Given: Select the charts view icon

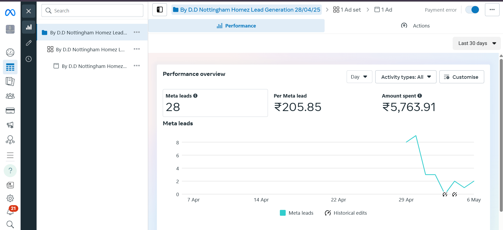Looking at the screenshot, I should pos(29,27).
